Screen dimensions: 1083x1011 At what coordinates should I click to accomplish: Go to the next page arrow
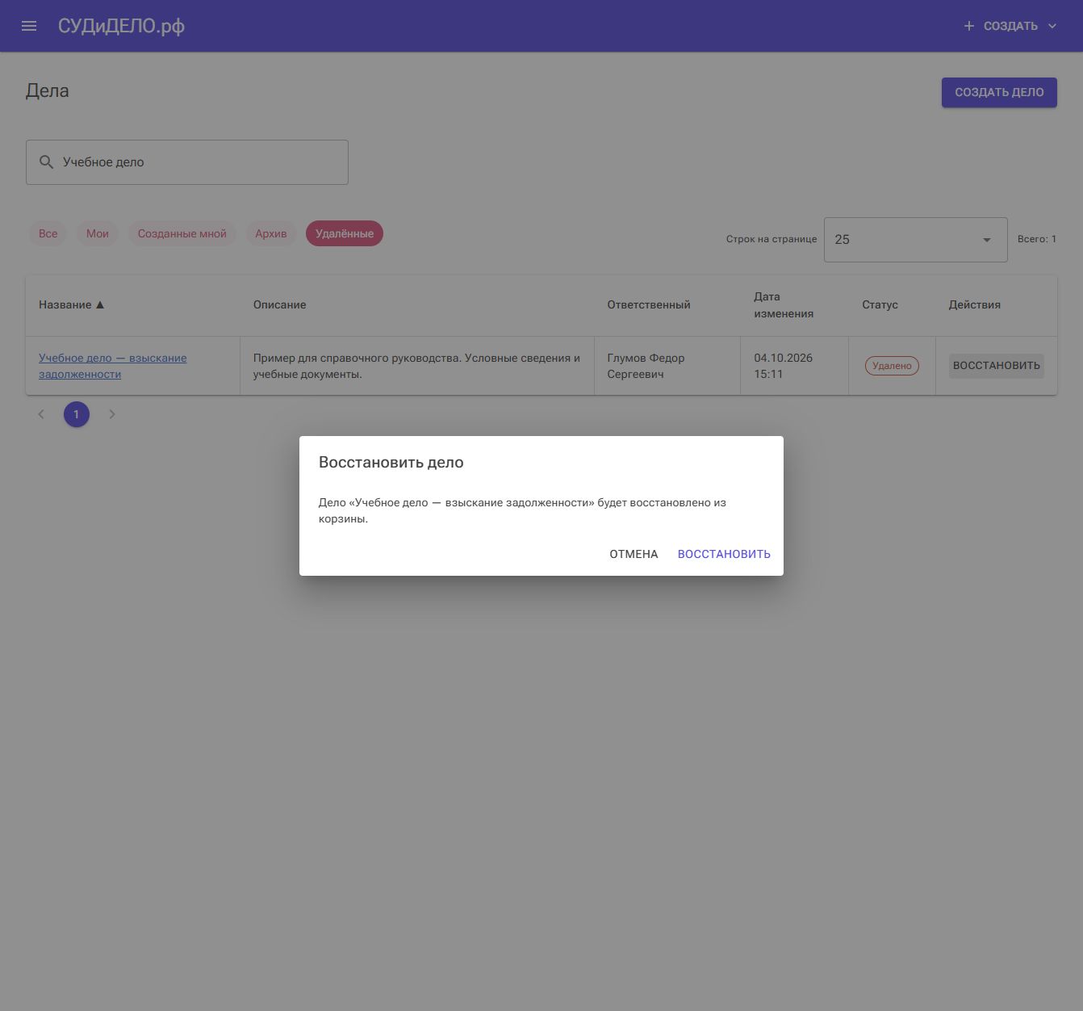[x=112, y=414]
